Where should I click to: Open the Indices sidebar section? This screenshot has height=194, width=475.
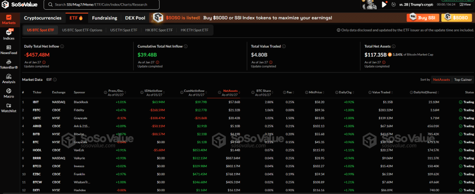click(x=9, y=34)
